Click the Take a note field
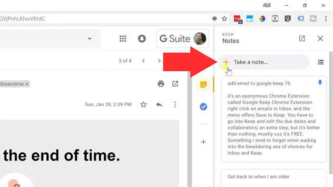 [264, 62]
